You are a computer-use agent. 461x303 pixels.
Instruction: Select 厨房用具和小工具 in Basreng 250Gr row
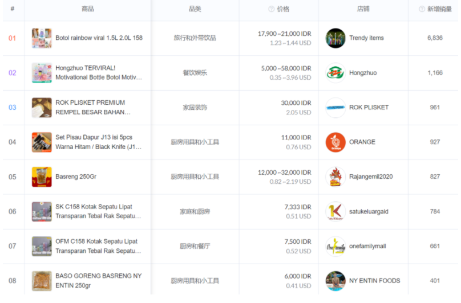tap(195, 177)
